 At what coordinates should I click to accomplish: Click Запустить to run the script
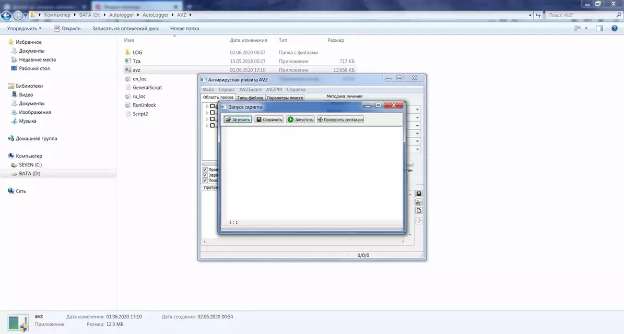[x=300, y=120]
